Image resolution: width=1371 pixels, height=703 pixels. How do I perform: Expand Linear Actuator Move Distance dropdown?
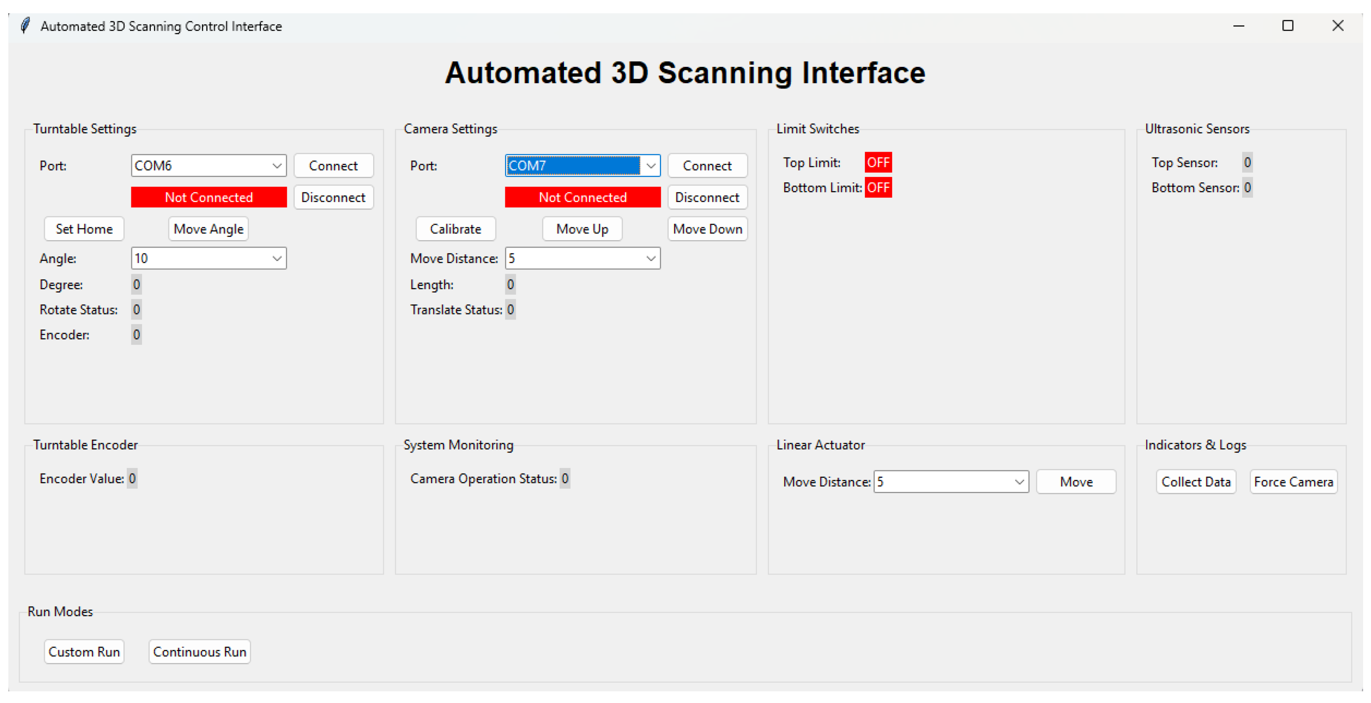pyautogui.click(x=1019, y=482)
